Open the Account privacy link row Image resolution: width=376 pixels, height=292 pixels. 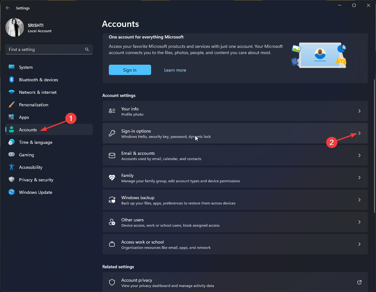tap(235, 282)
